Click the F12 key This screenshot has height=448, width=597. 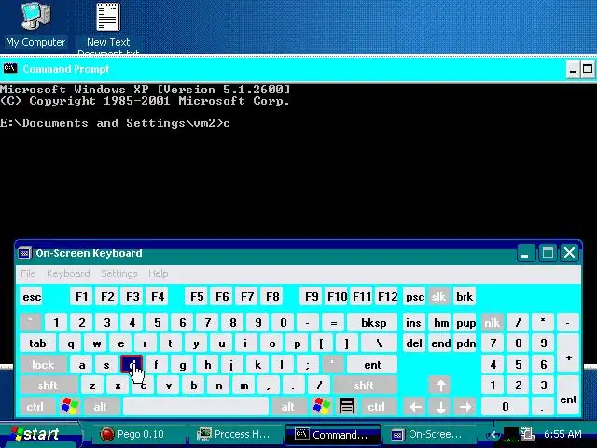pyautogui.click(x=387, y=297)
